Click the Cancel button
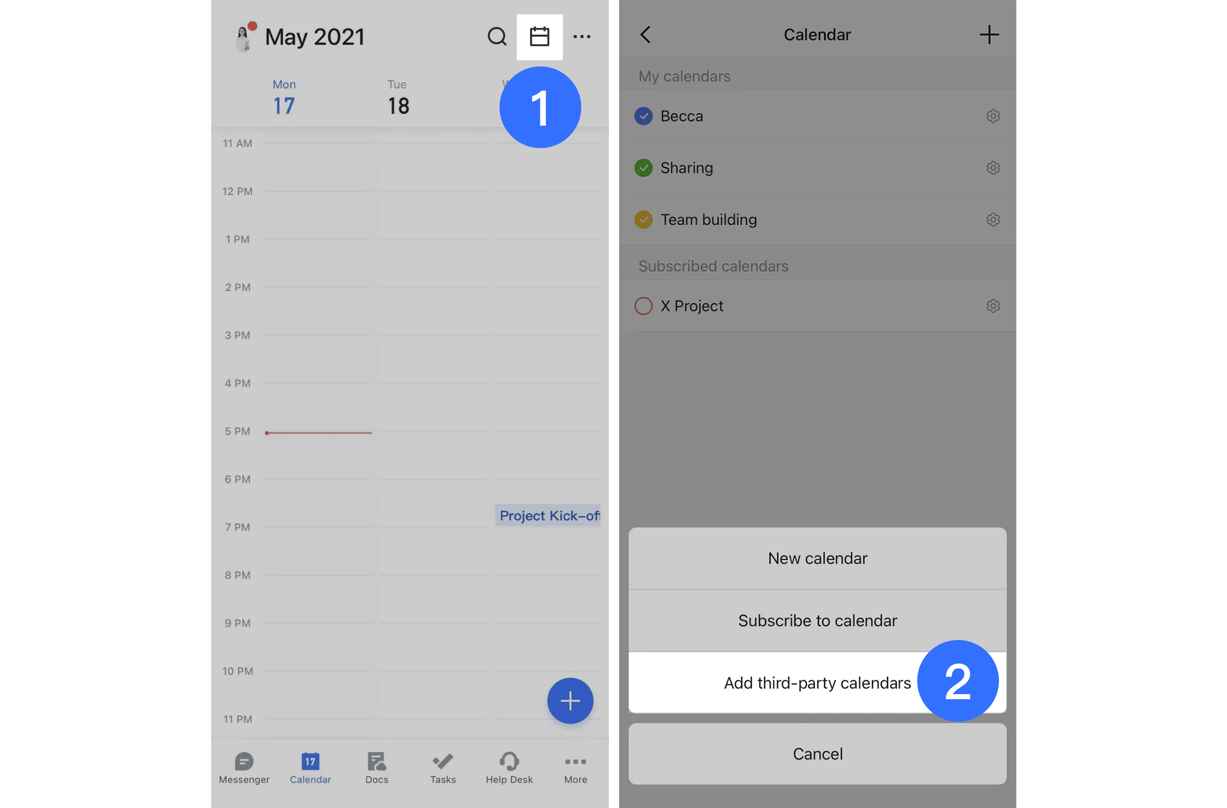 click(816, 754)
